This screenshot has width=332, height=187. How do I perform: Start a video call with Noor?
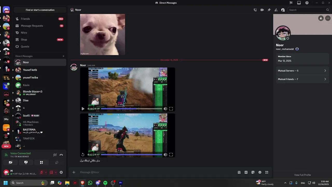262,10
